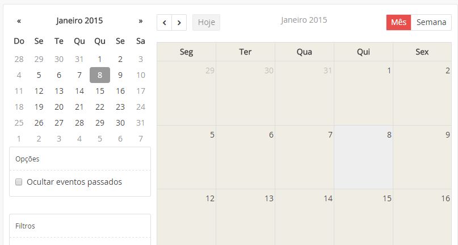Click the previous arrow in main calendar toolbar
Viewport: 458px width, 245px height.
[x=164, y=23]
